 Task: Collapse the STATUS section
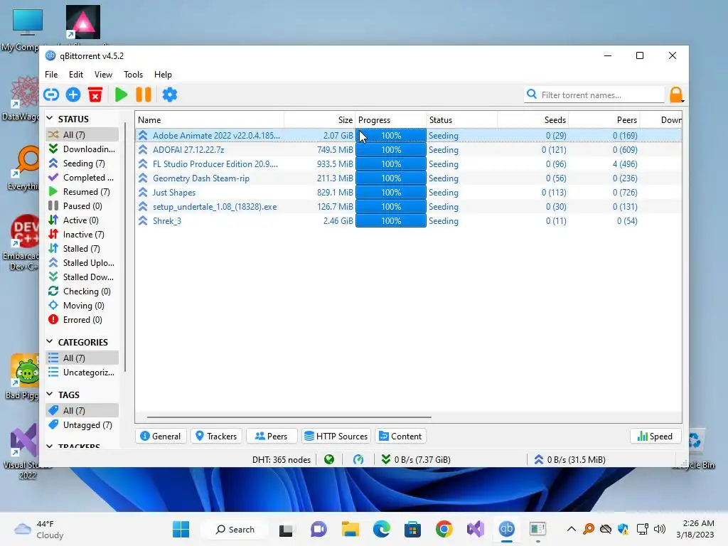click(50, 119)
